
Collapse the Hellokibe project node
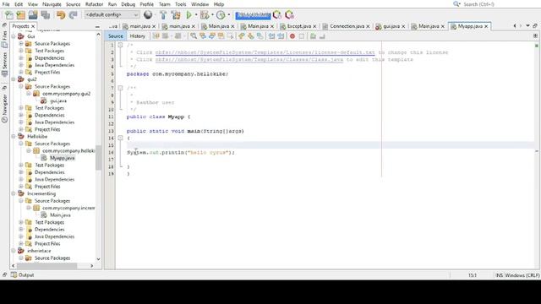(14, 137)
